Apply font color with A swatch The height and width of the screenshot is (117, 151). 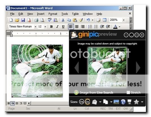tap(115, 27)
